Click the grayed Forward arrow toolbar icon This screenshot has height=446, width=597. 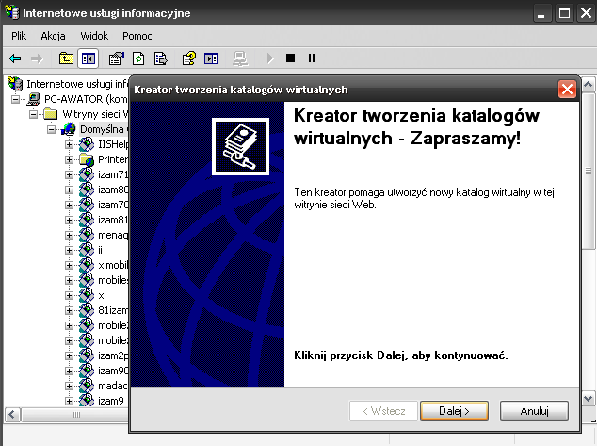[37, 58]
